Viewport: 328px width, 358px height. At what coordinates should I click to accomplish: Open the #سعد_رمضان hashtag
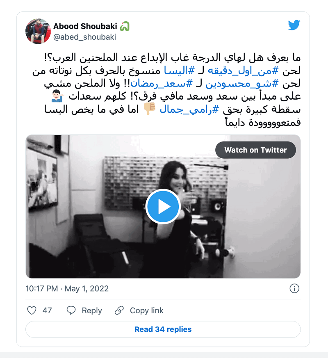tap(162, 84)
